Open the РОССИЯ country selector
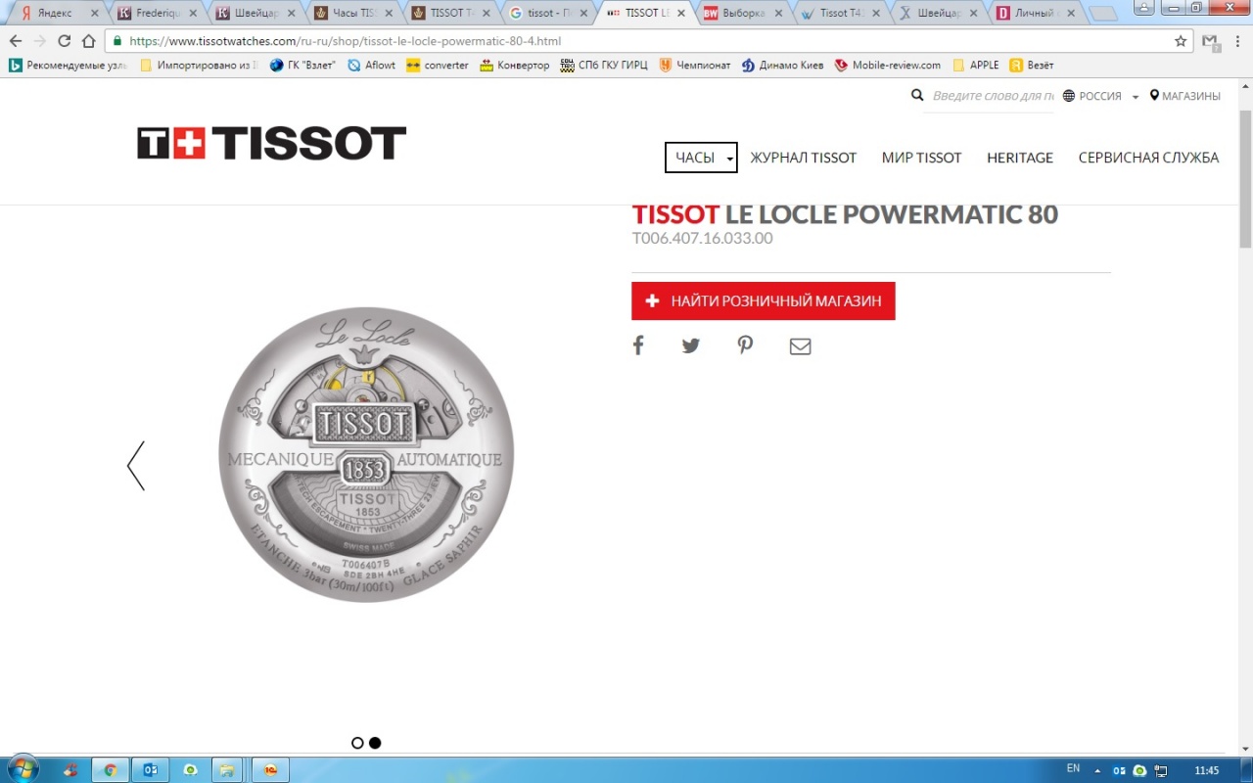Viewport: 1253px width, 783px height. (1100, 96)
